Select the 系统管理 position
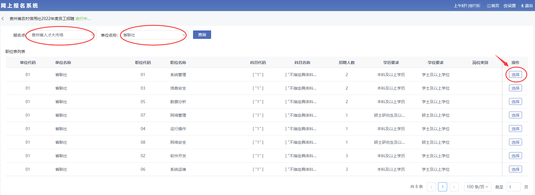535x195 pixels. [515, 75]
